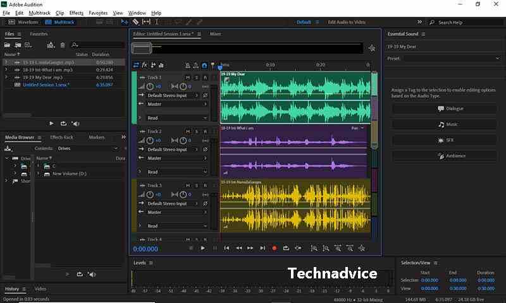This screenshot has height=303, width=506.
Task: Mute Track 1 with the M button
Action: [188, 78]
